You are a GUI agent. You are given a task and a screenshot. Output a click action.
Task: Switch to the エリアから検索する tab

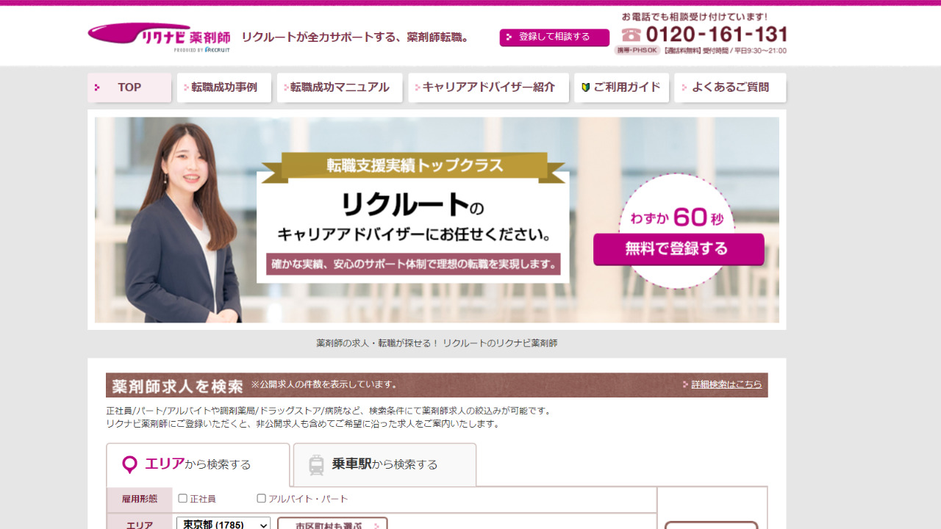(x=198, y=464)
